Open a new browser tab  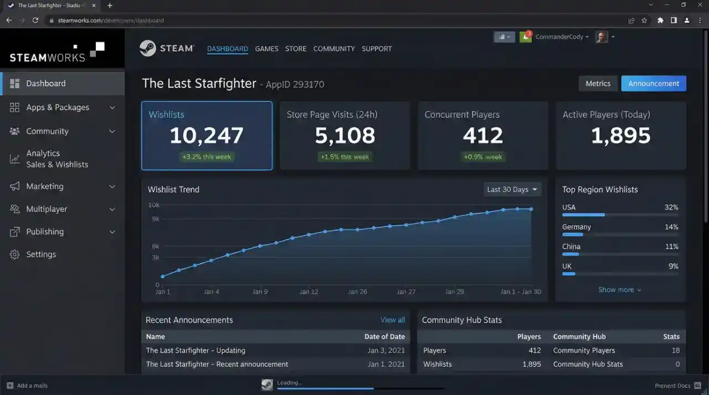pos(110,6)
